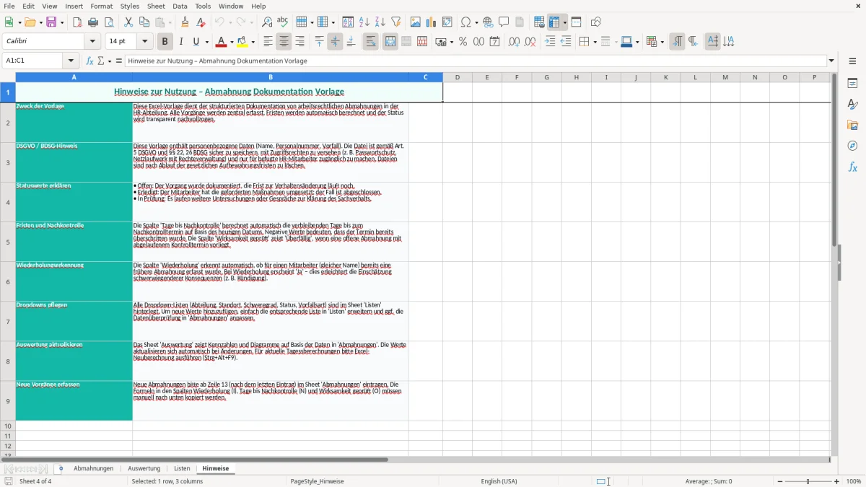This screenshot has width=866, height=487.
Task: Insert a comment
Action: point(504,22)
